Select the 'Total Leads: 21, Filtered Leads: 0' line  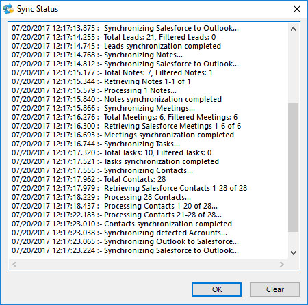point(114,37)
